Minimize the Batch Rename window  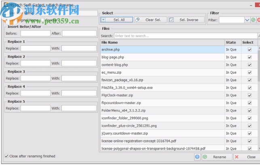point(251,5)
